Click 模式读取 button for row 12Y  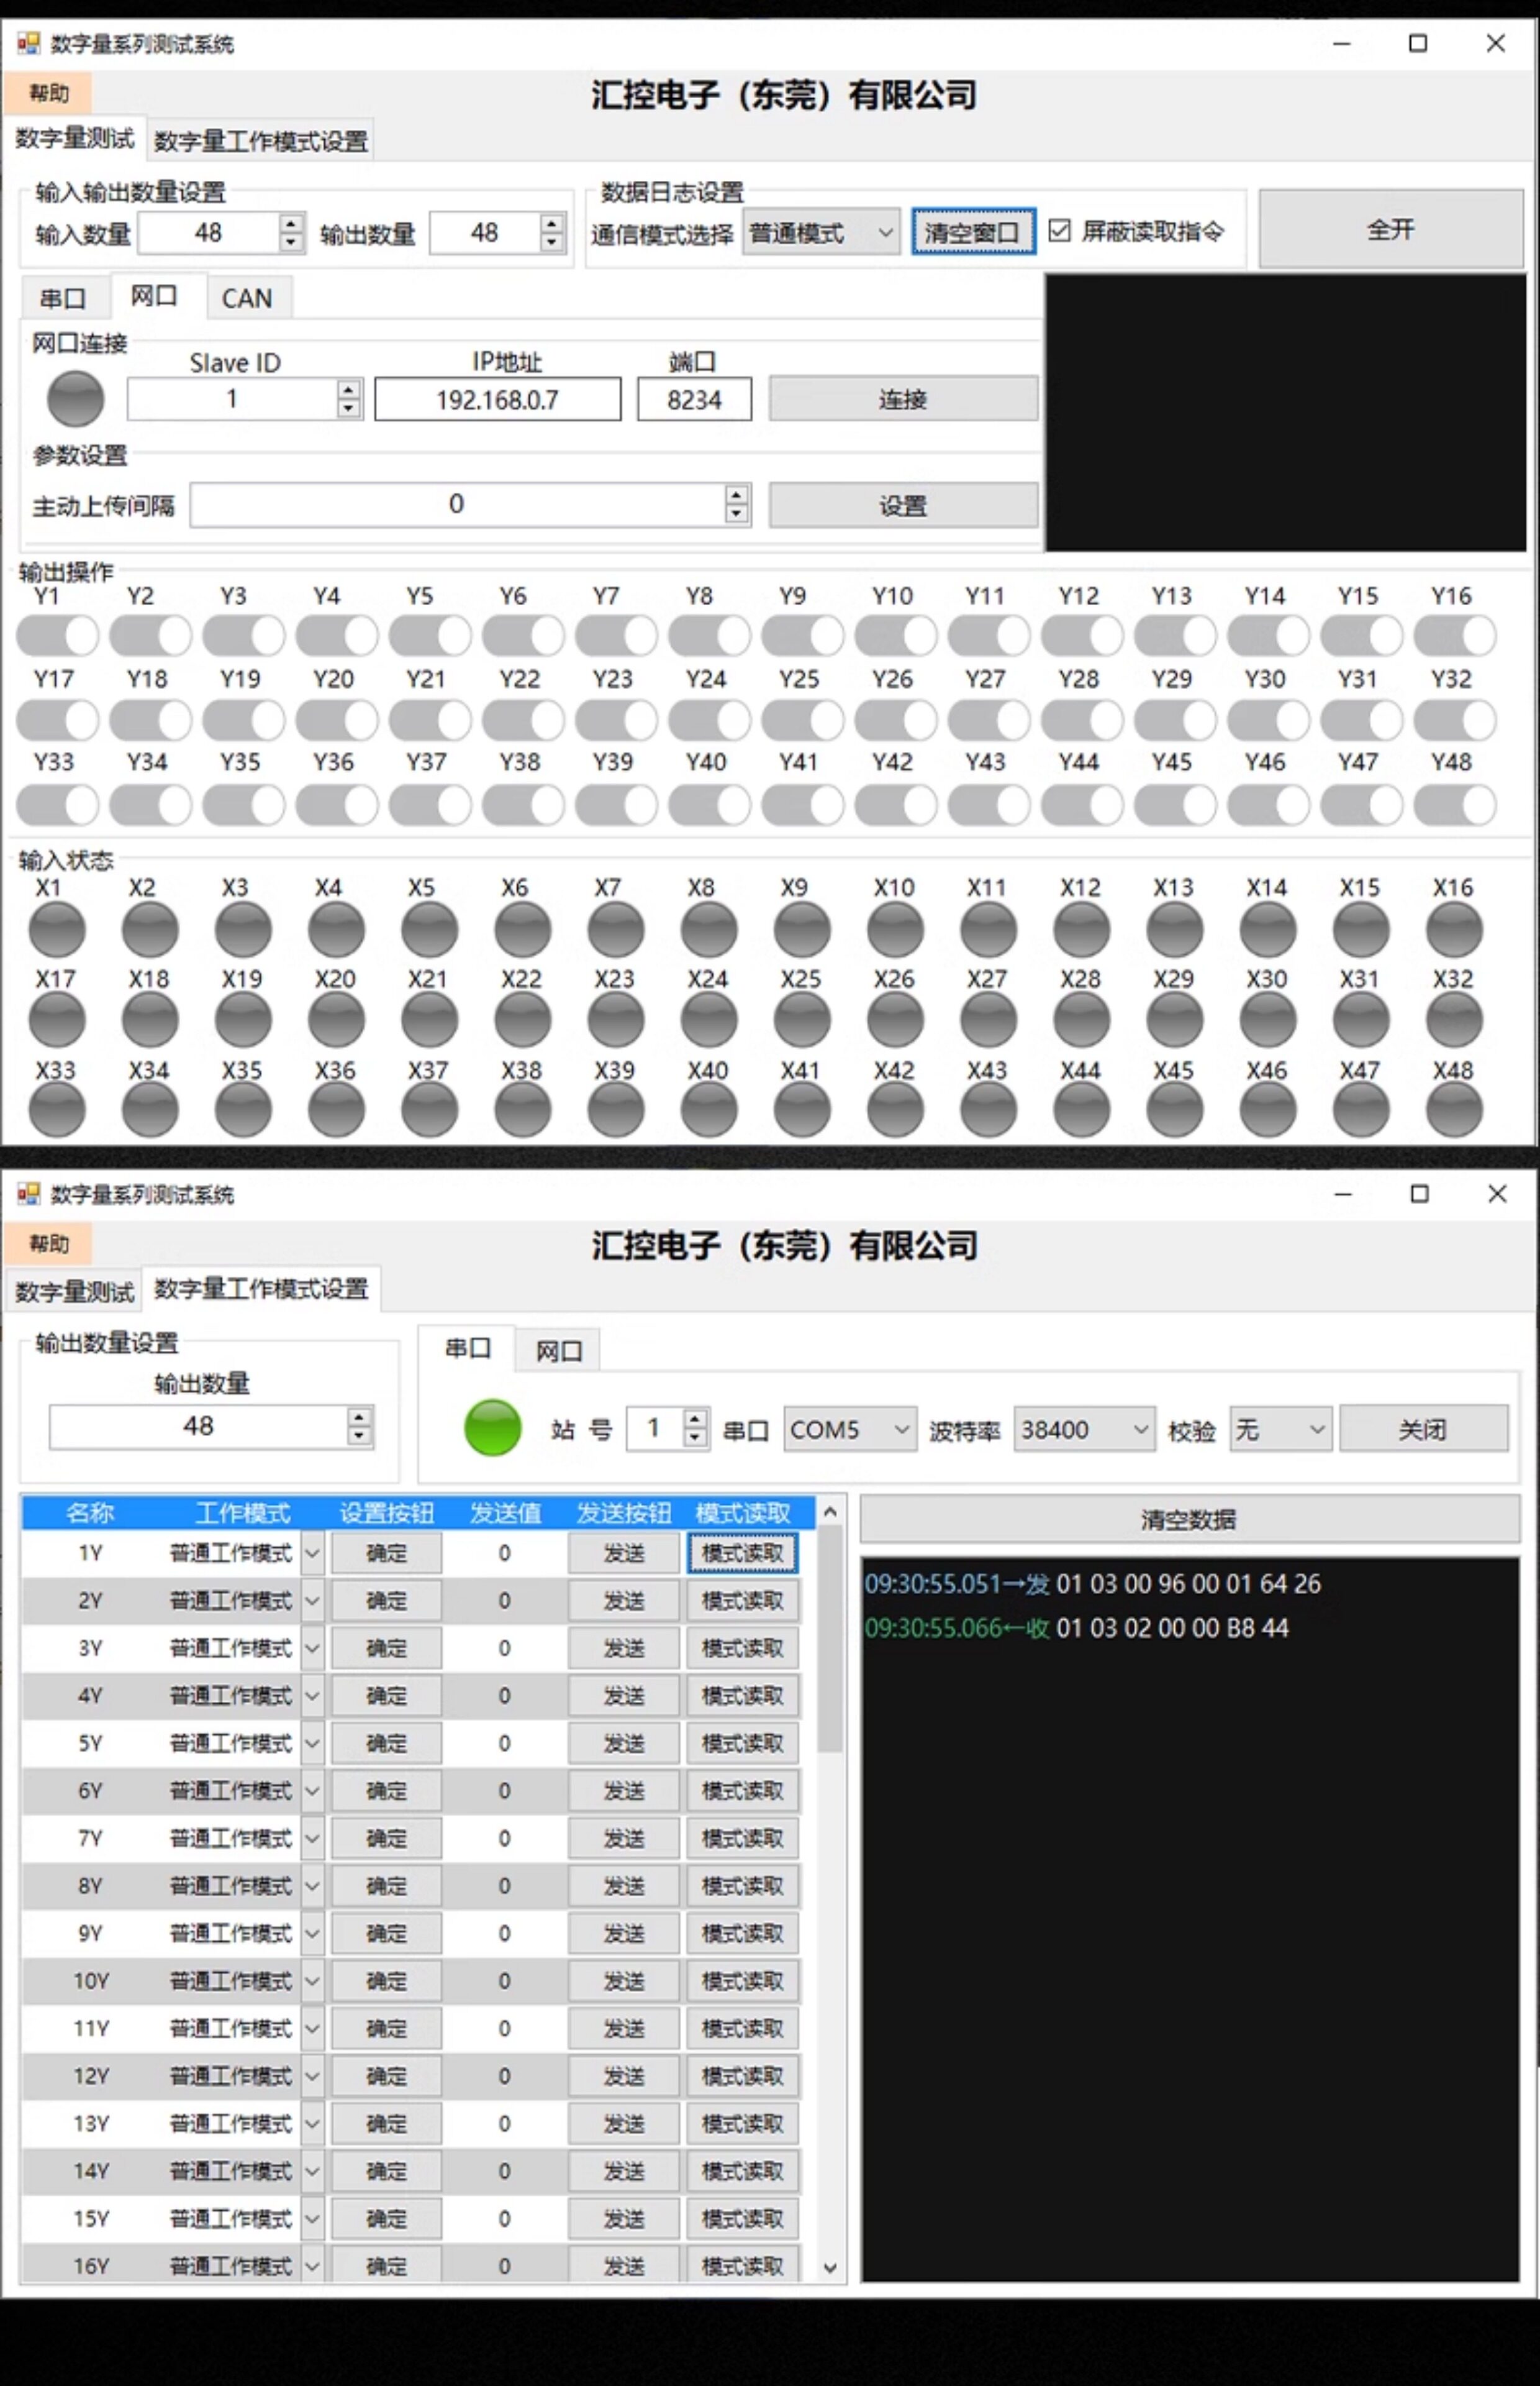point(743,2077)
